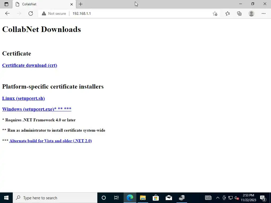This screenshot has height=203, width=271.
Task: Open the vertical tabs panel icon
Action: [x=6, y=4]
